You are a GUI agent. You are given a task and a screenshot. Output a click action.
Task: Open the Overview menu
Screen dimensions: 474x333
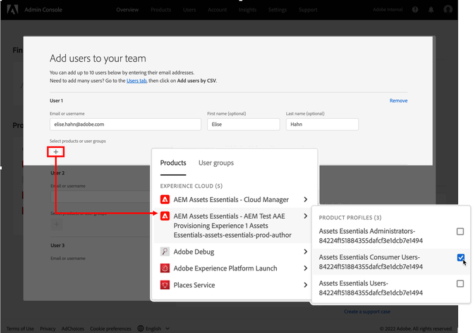[127, 9]
